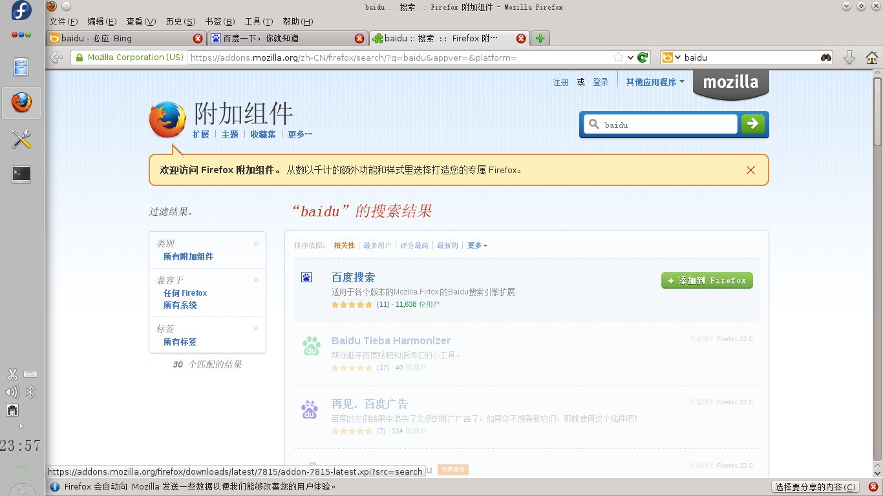The width and height of the screenshot is (883, 496).
Task: Open the 查看 menu
Action: 141,21
